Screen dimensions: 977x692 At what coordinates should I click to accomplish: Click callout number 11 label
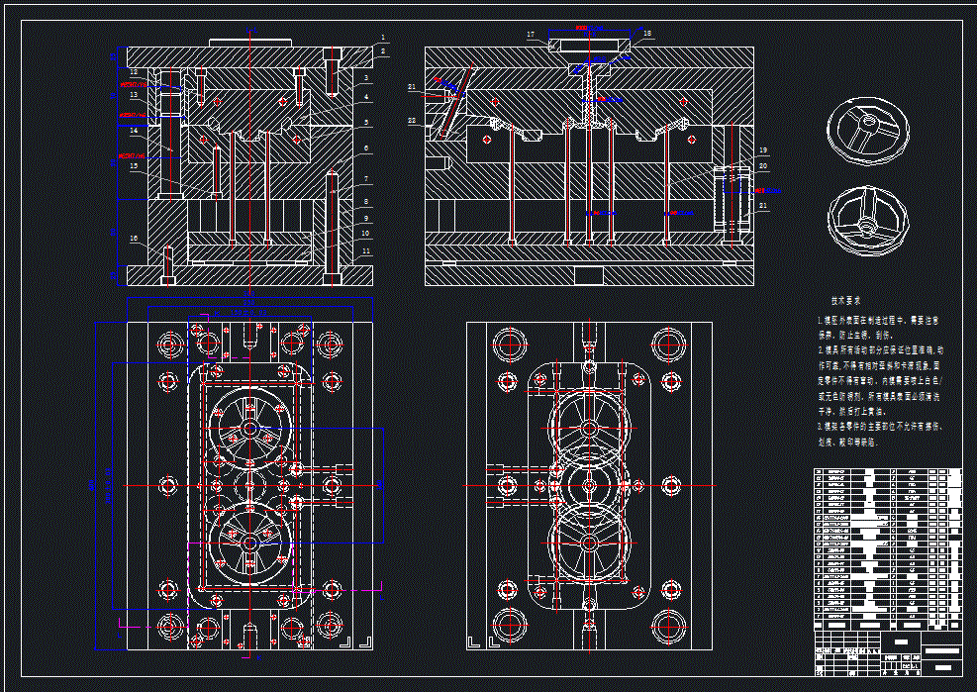366,251
